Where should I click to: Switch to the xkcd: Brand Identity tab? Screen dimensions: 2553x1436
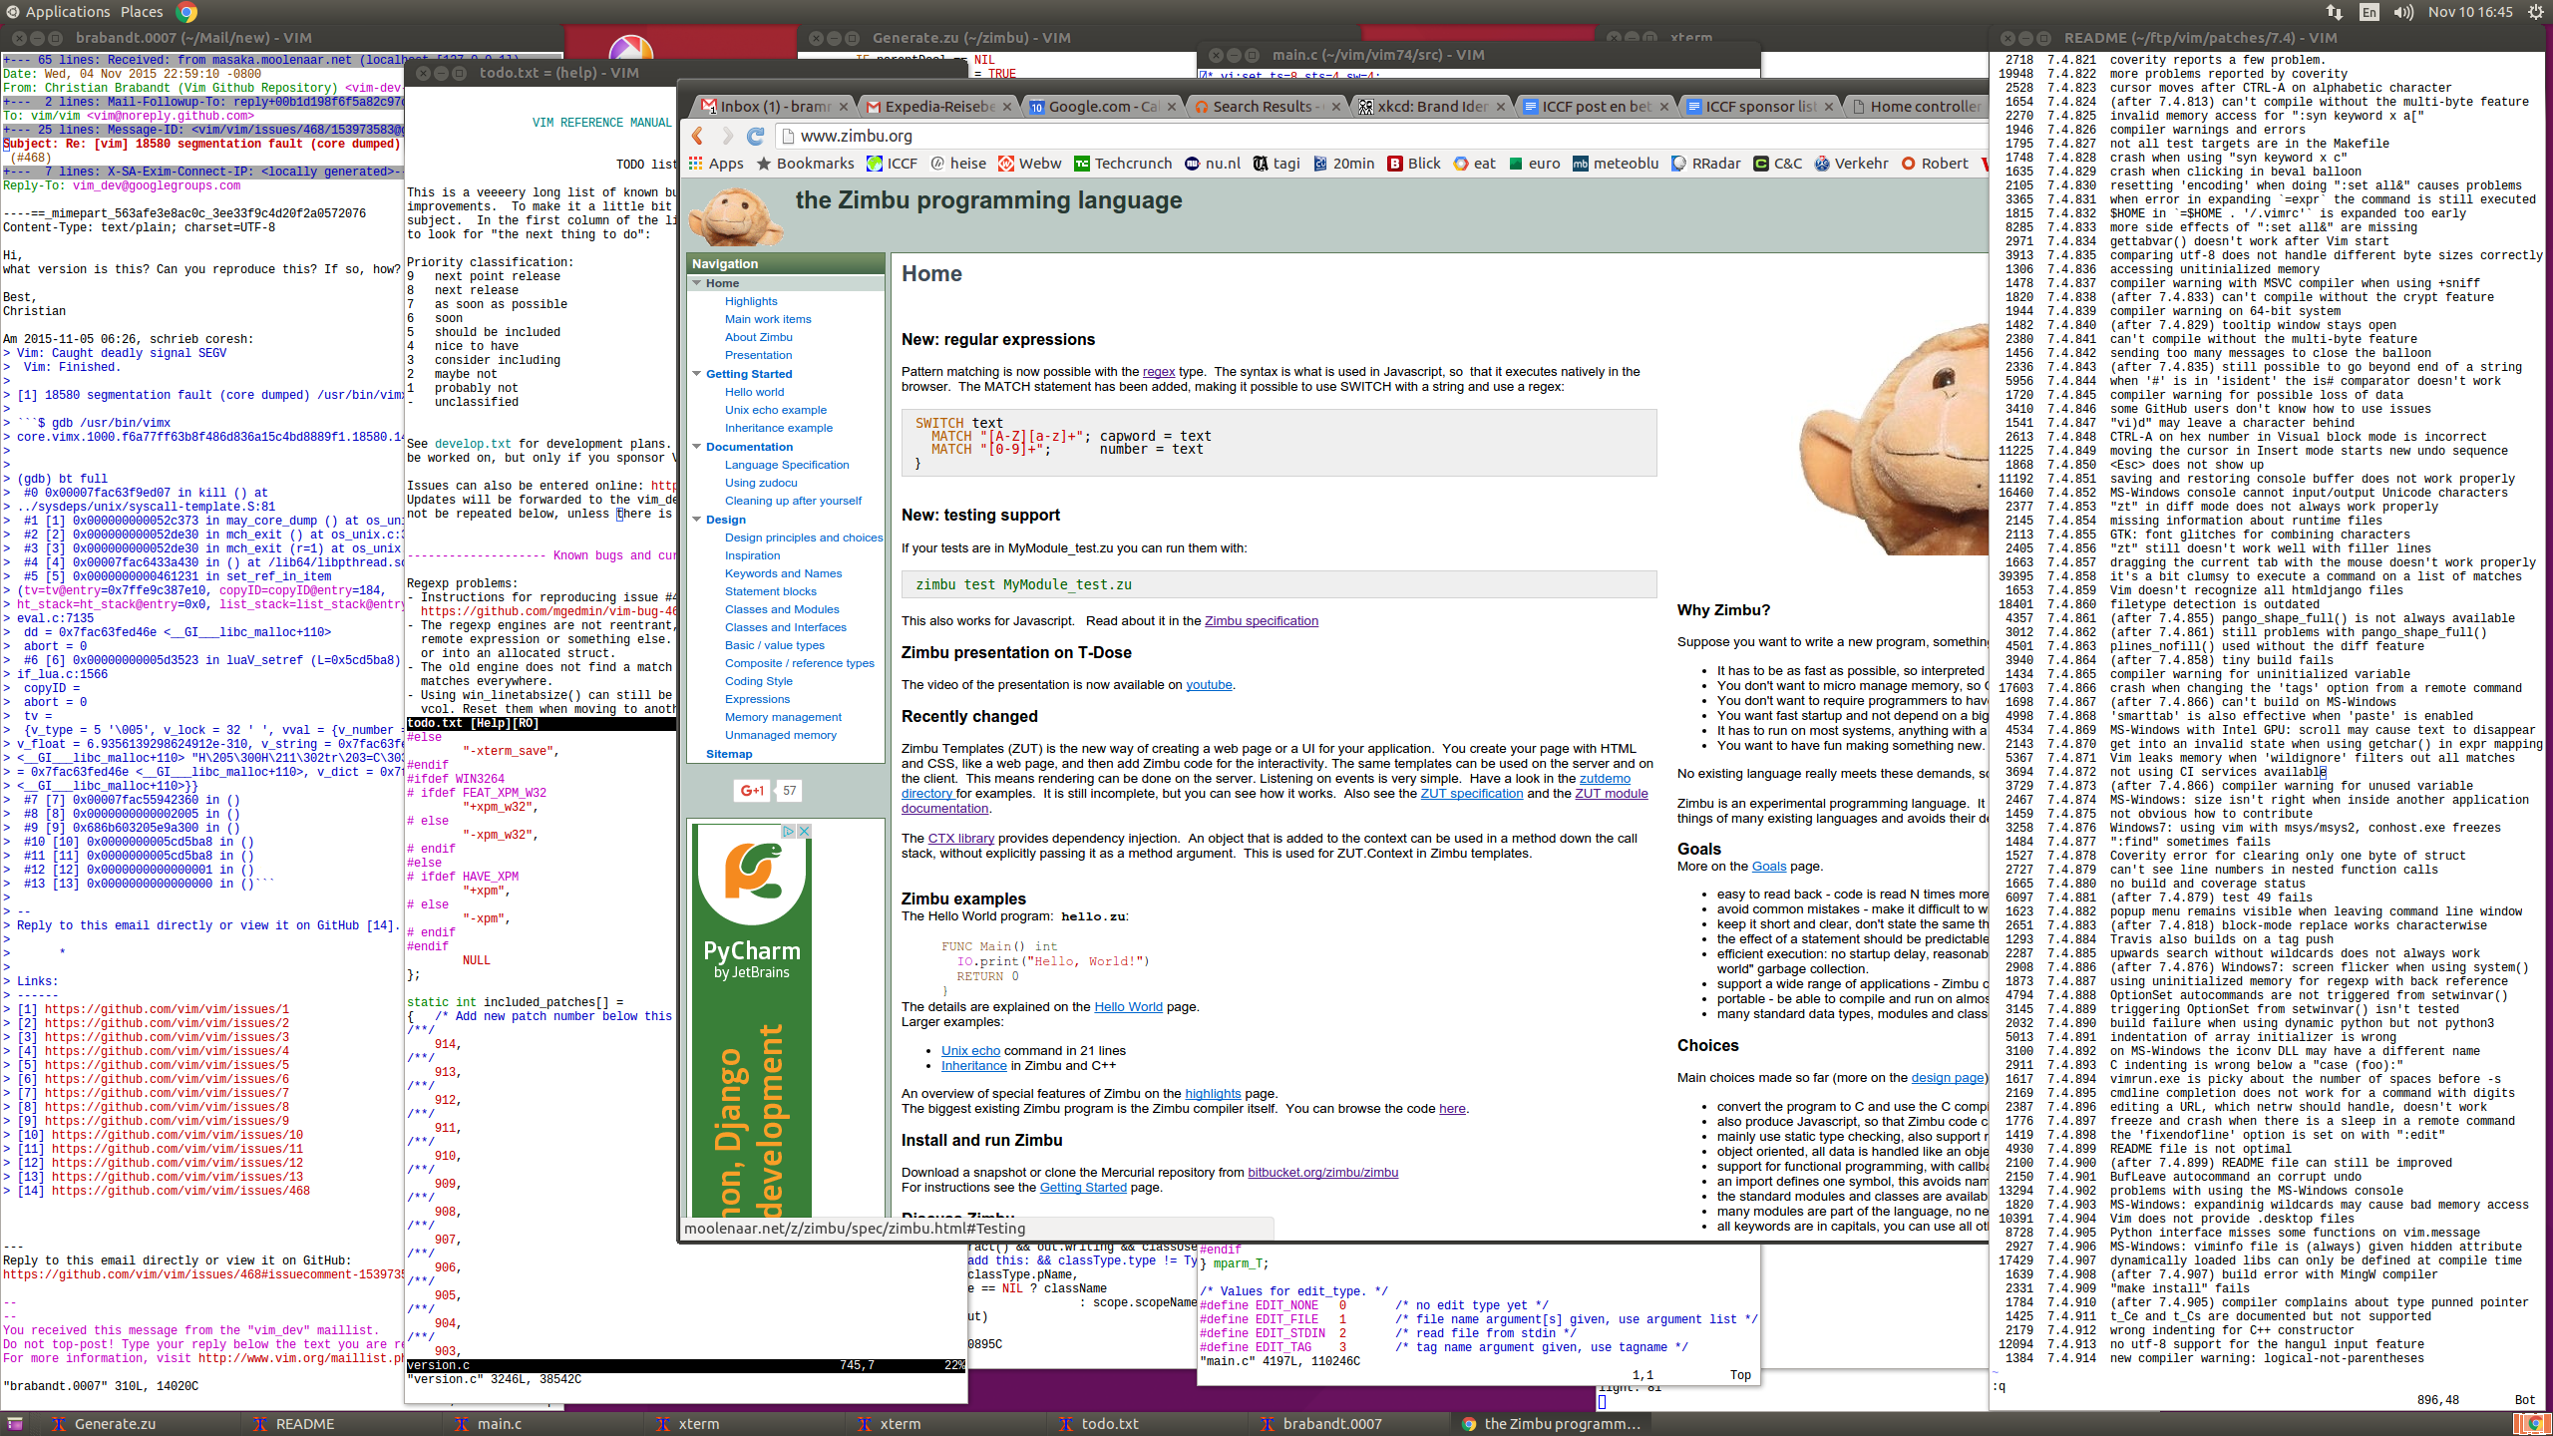(x=1429, y=107)
